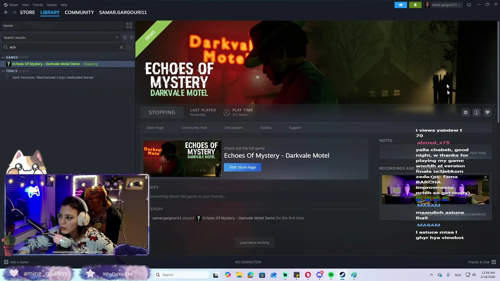Click the activity post input field
Screen dimensions: 500x281
click(258, 196)
